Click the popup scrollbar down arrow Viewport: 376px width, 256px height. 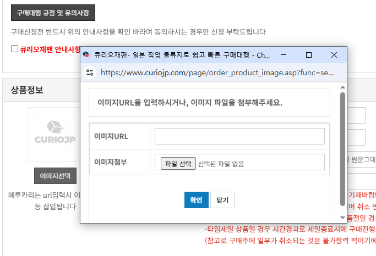tap(342, 218)
